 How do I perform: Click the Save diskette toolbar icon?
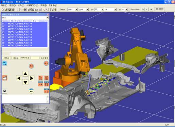click(10, 10)
